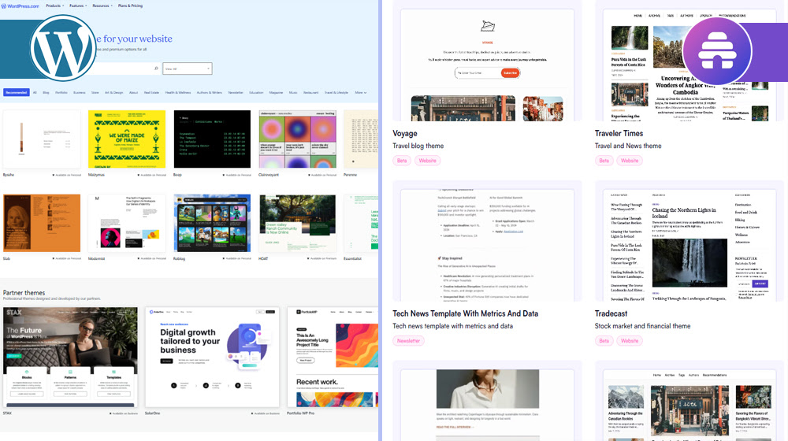The height and width of the screenshot is (441, 788).
Task: Click the Clairvoyant theme name
Action: [x=269, y=175]
